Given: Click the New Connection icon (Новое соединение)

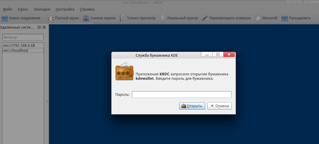Looking at the screenshot, I should (5, 18).
